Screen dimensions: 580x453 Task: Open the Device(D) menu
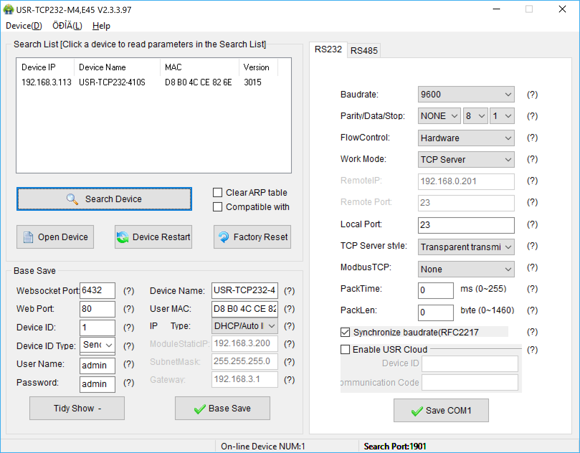click(24, 26)
